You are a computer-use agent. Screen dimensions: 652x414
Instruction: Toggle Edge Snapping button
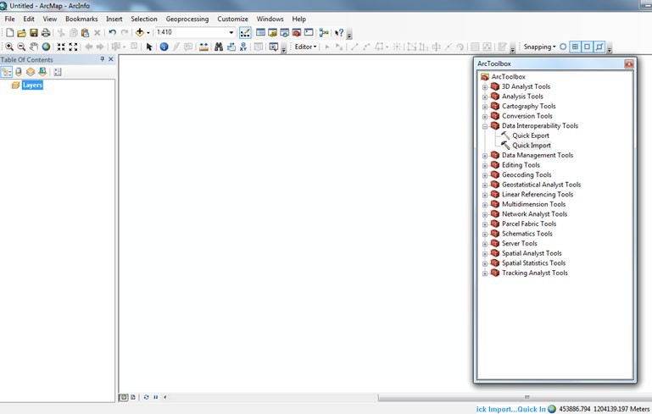coord(599,47)
